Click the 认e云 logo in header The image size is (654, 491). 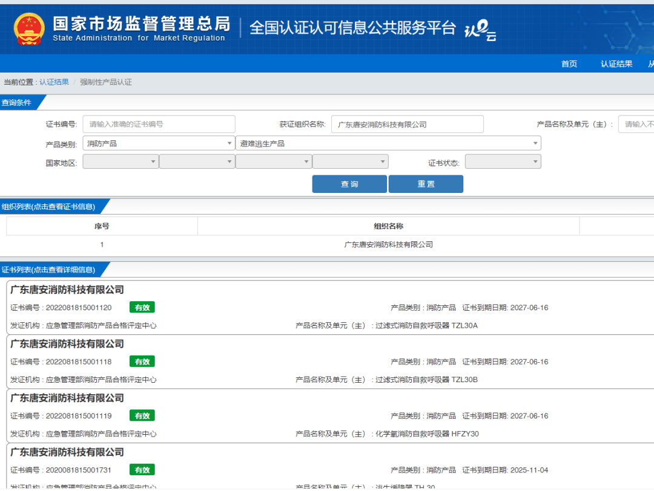point(480,30)
